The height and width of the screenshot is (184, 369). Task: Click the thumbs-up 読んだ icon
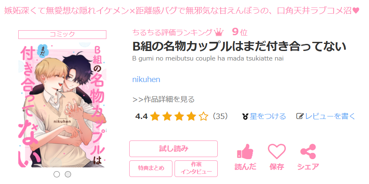pyautogui.click(x=245, y=152)
